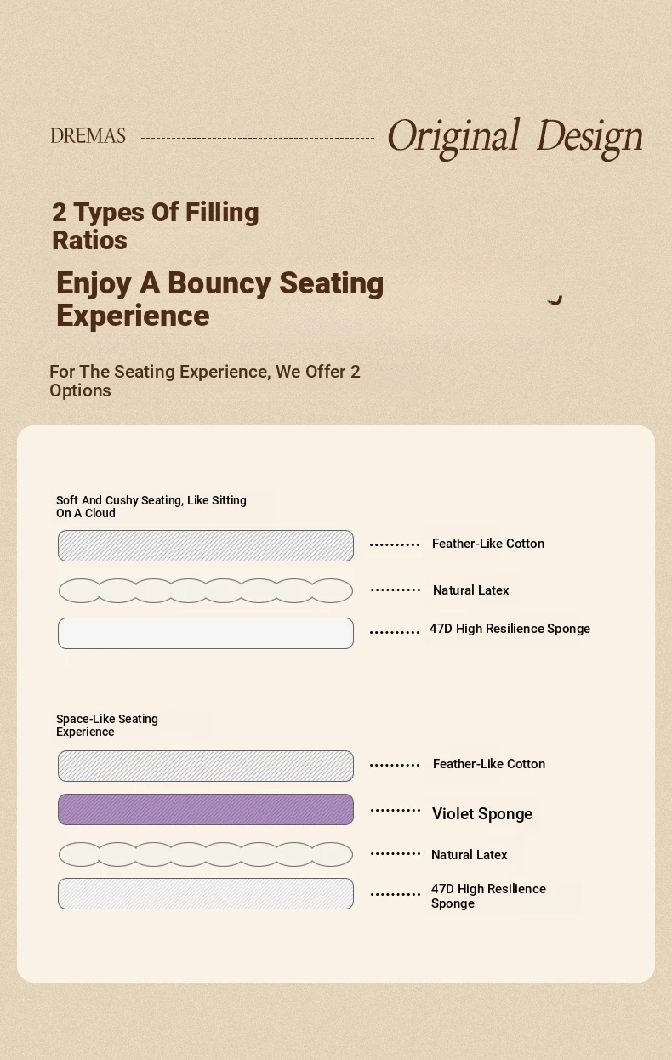Screen dimensions: 672x1060
Task: Select second option's Natural Latex wavy layer
Action: 206,854
